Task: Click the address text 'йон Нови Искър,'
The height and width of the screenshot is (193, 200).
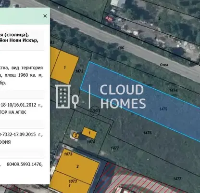Action: point(19,41)
